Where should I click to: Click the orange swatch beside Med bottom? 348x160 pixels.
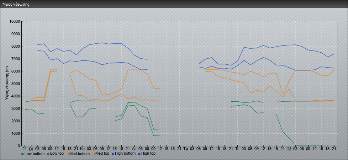[68, 154]
